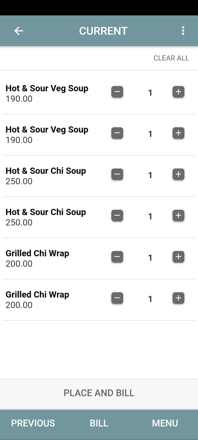Clear all items from the order
Screen dimensions: 198x440
pyautogui.click(x=171, y=58)
